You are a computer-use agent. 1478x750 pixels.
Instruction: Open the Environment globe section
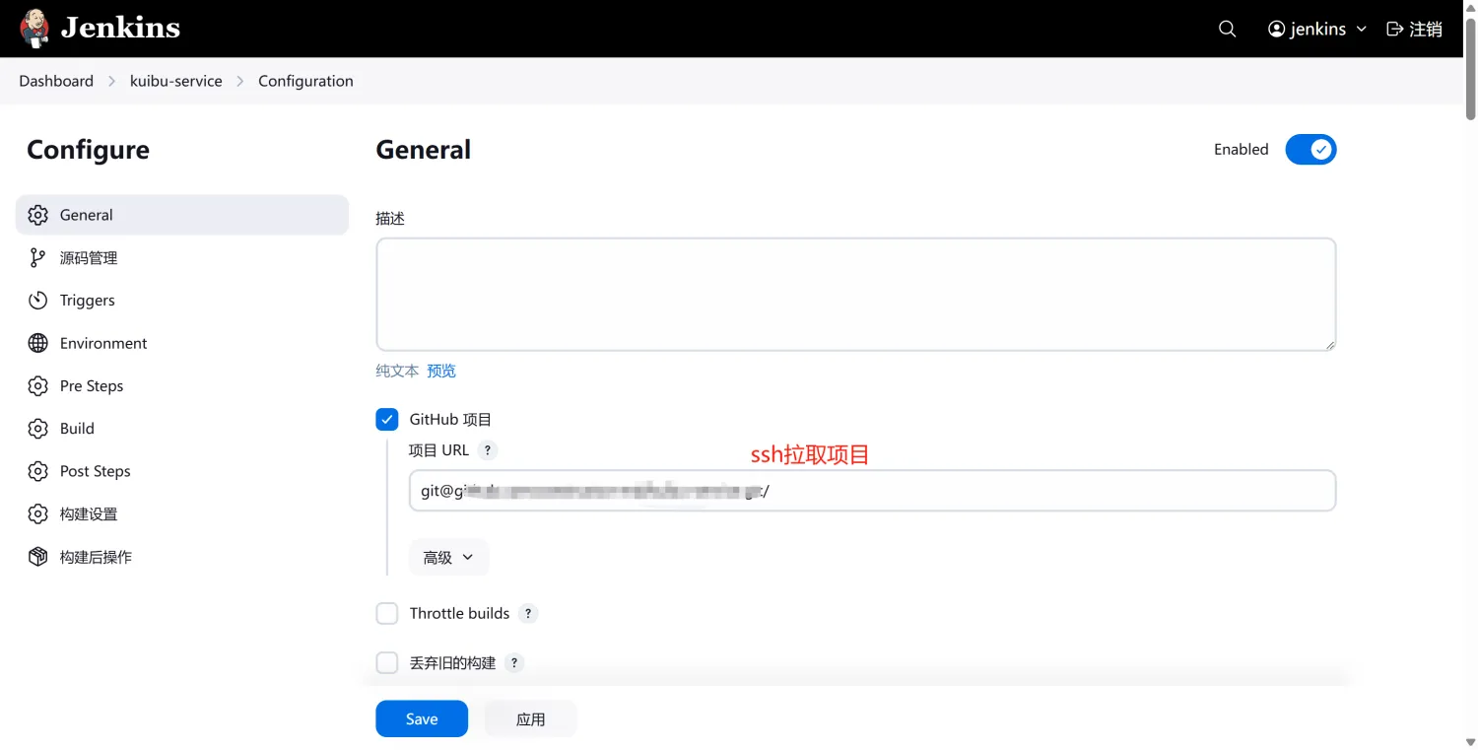(37, 343)
